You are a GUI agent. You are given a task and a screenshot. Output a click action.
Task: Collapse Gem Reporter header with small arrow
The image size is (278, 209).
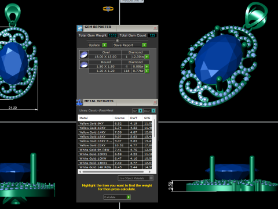(117, 40)
